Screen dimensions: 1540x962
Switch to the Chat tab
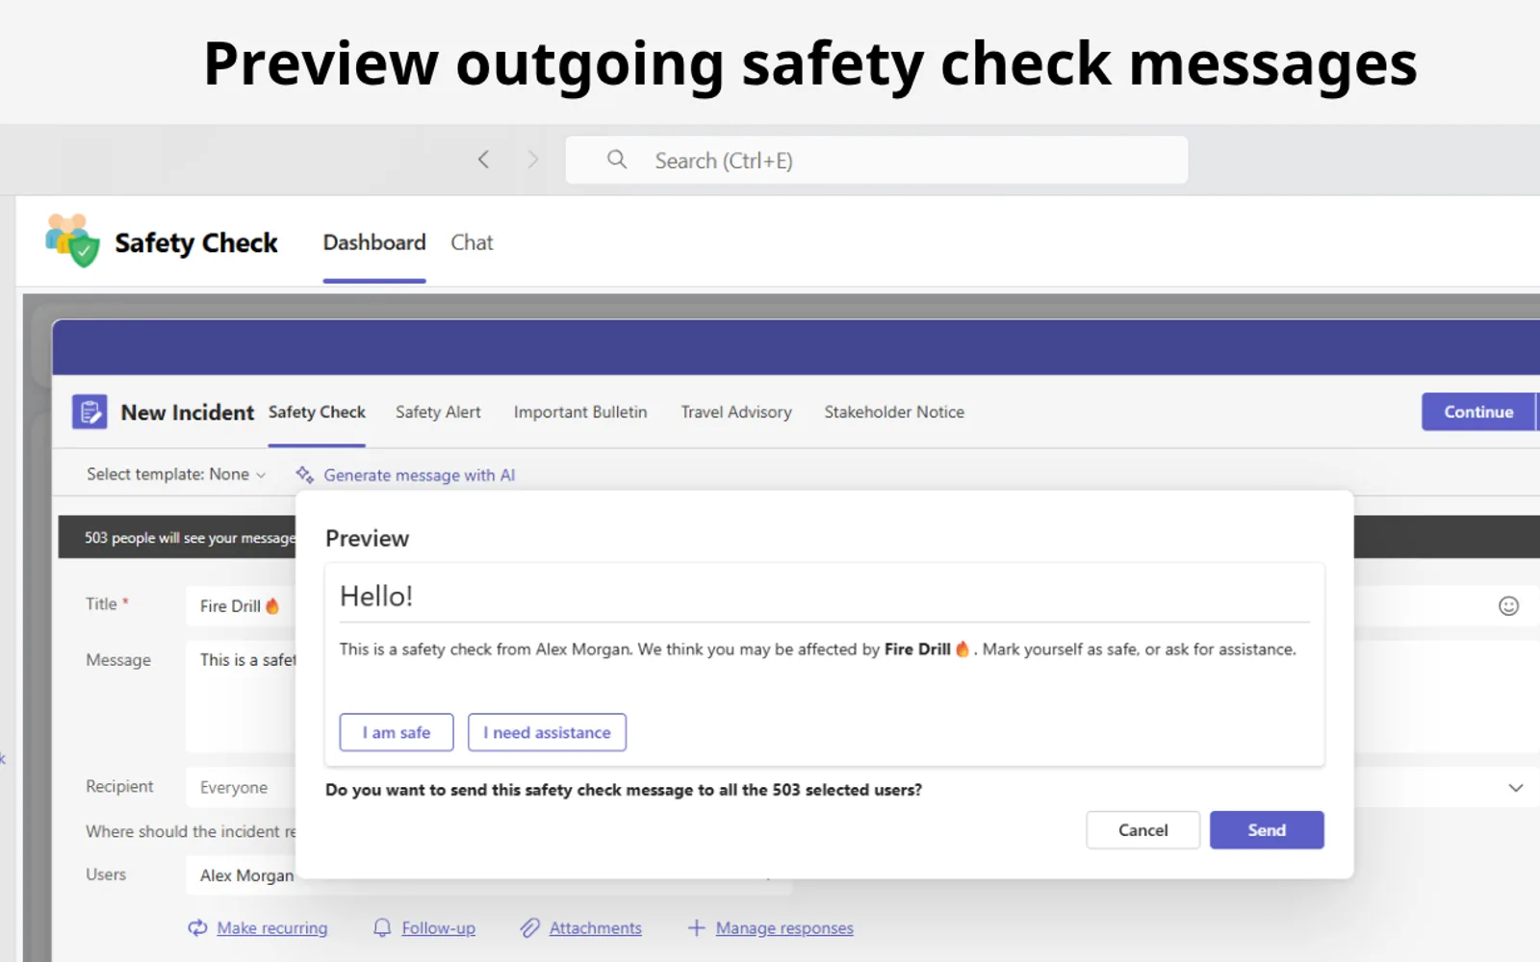click(x=472, y=242)
